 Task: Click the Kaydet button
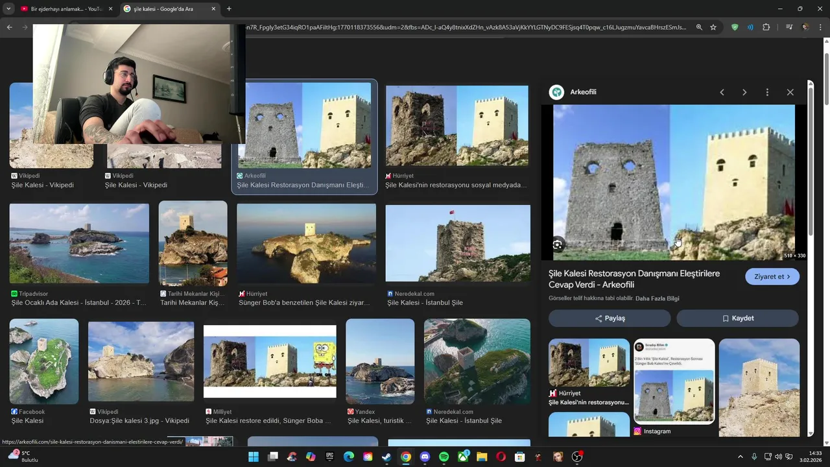coord(738,318)
